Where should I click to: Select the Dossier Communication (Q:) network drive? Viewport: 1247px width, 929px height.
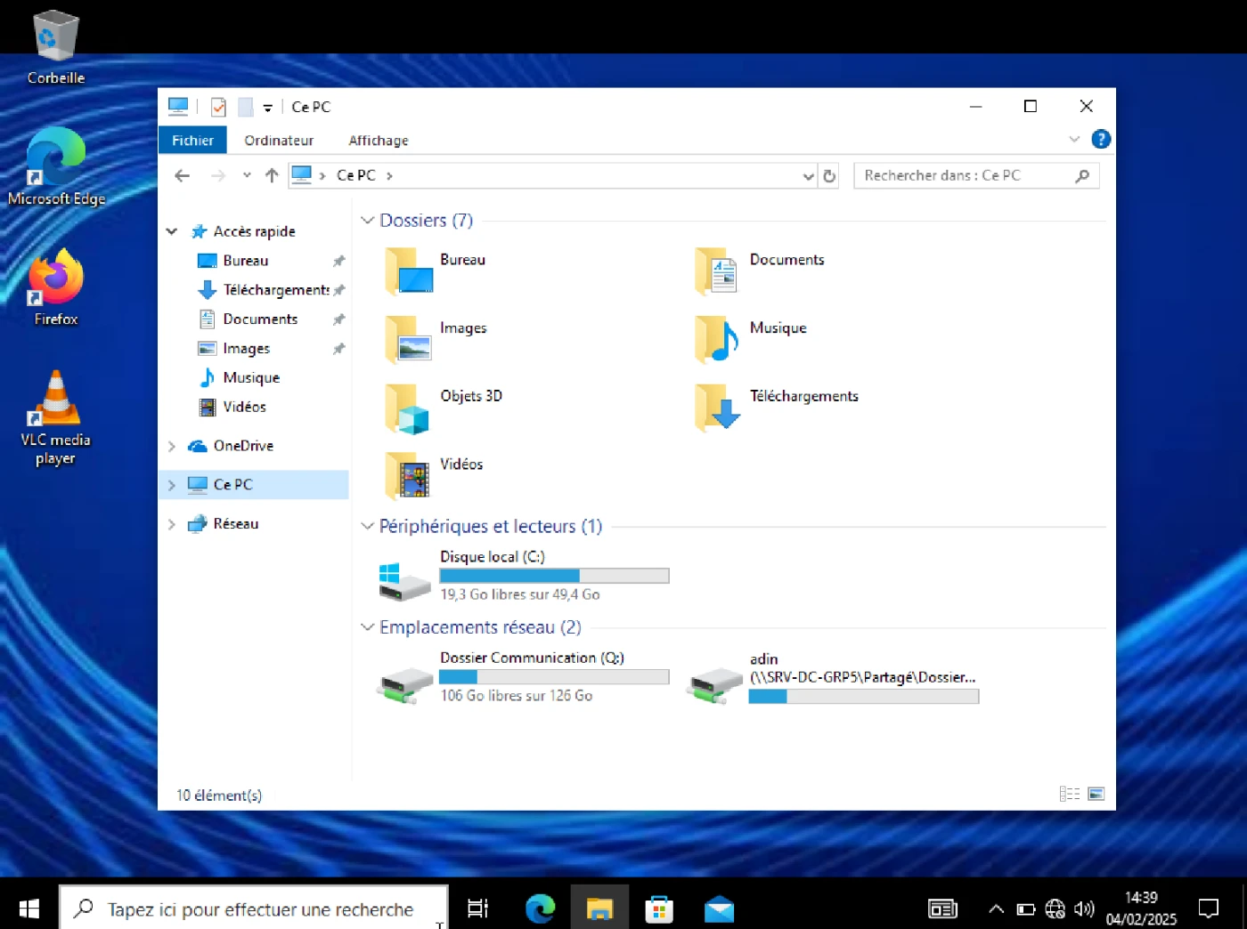[x=524, y=677]
